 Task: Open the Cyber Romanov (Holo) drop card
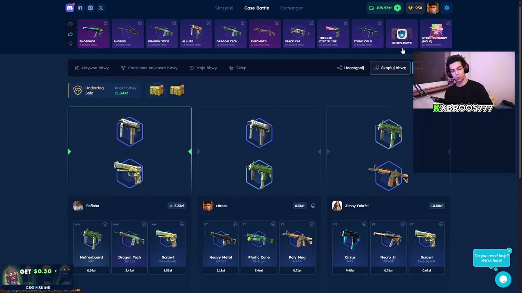436,34
